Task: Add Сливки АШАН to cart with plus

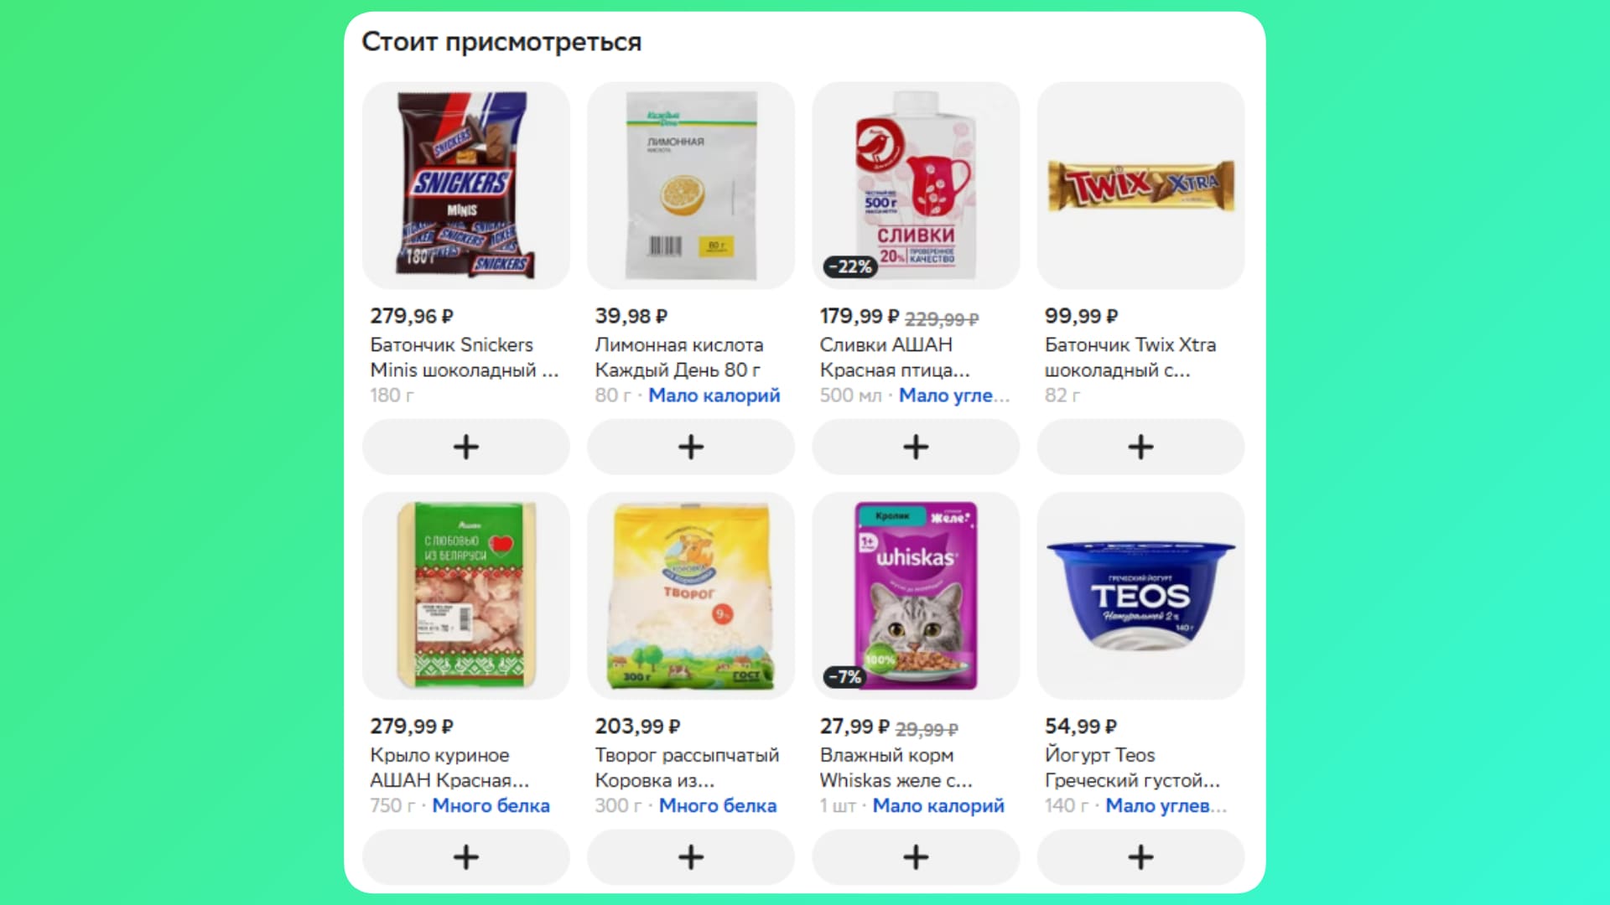Action: (916, 447)
